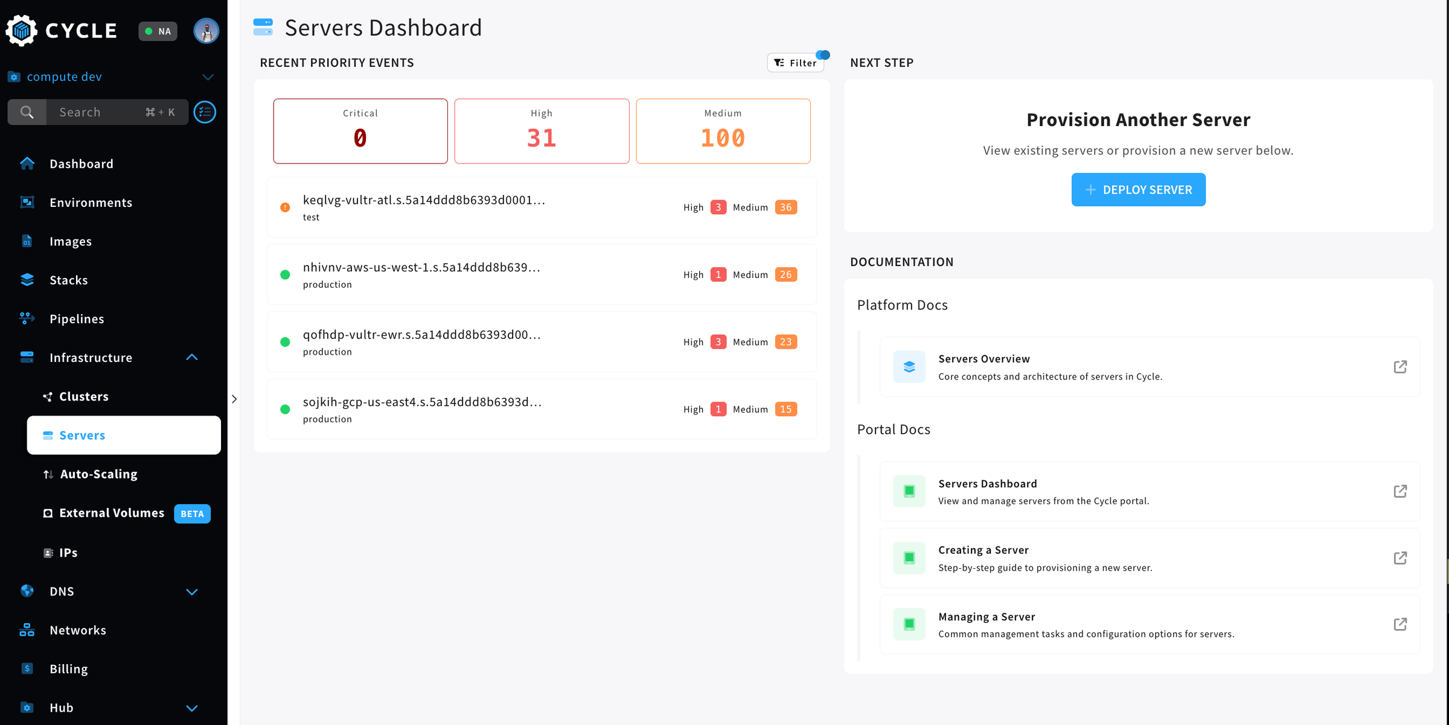Open Networks in the sidebar

click(78, 630)
